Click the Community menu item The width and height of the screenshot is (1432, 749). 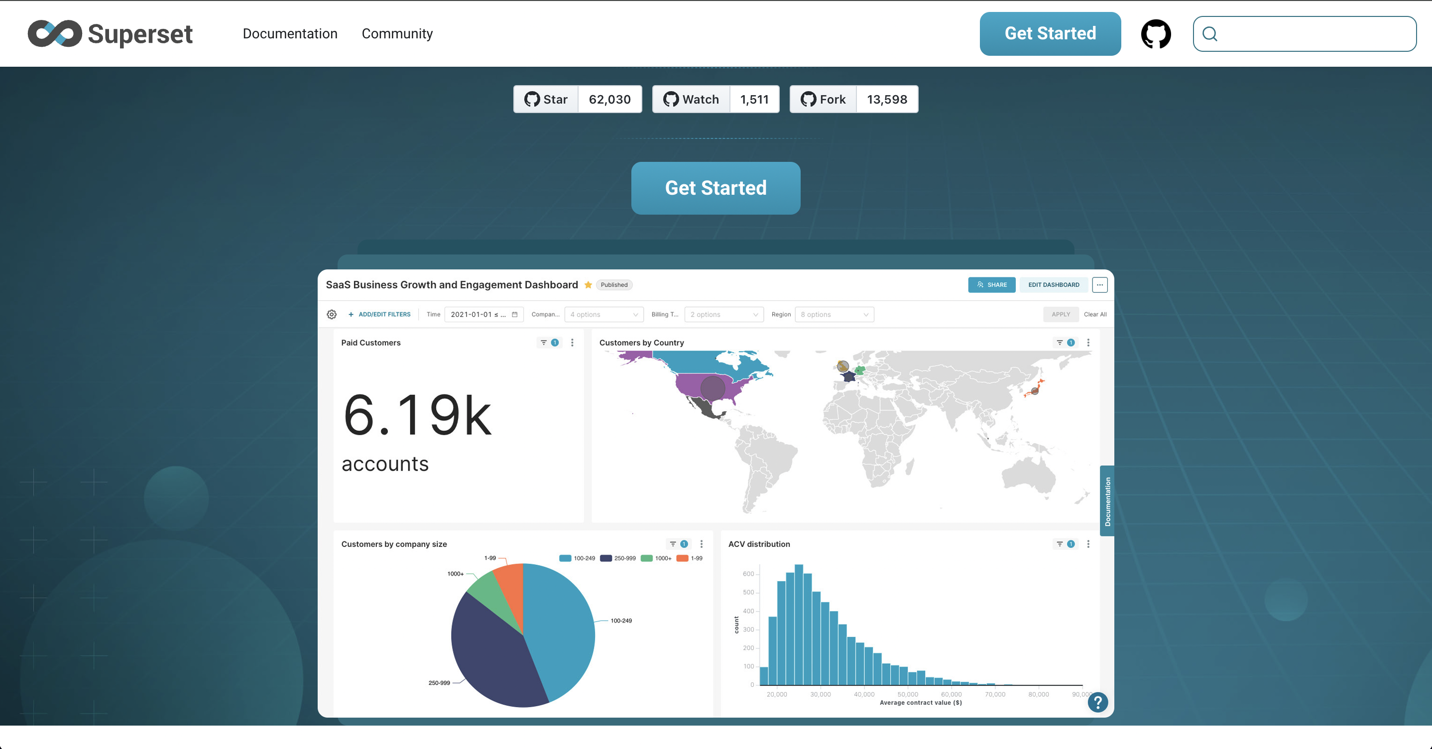click(x=397, y=33)
